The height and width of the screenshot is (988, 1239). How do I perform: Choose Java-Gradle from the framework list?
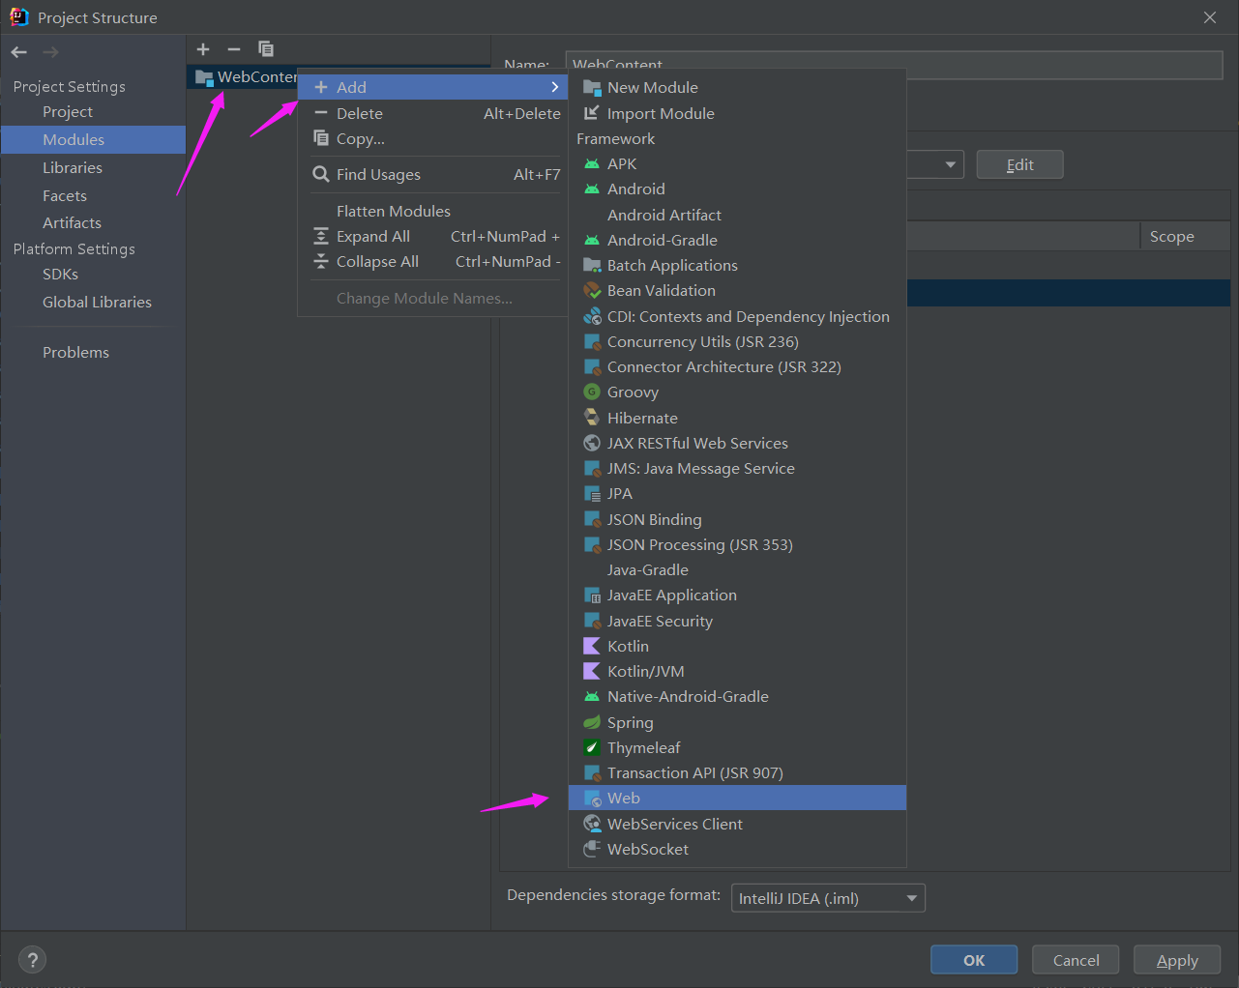pos(737,570)
